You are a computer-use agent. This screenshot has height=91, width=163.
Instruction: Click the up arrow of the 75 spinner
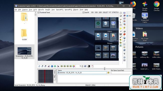(83, 66)
